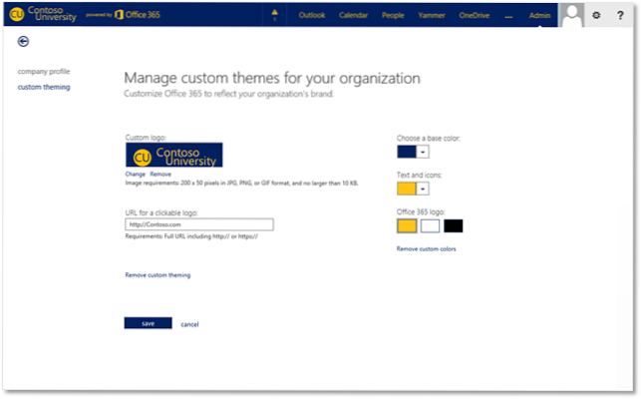Open Yammer from the navigation bar

click(x=432, y=15)
